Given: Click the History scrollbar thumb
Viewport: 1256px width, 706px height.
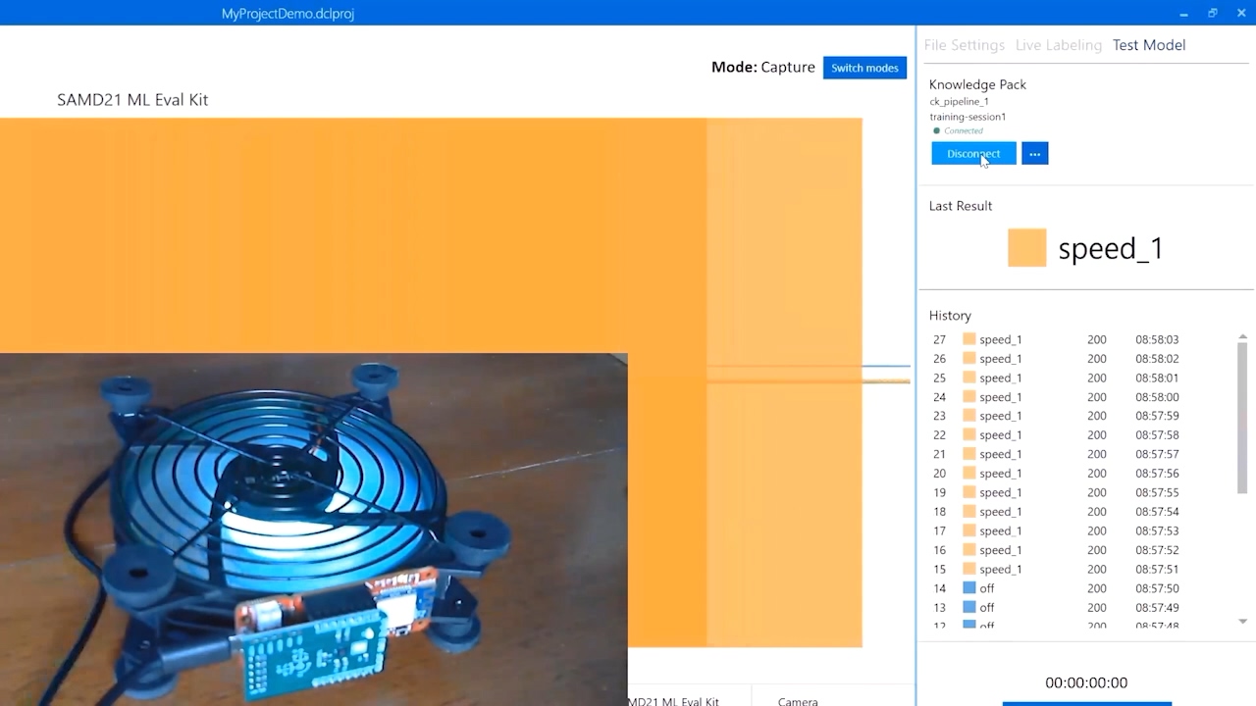Looking at the screenshot, I should point(1242,417).
